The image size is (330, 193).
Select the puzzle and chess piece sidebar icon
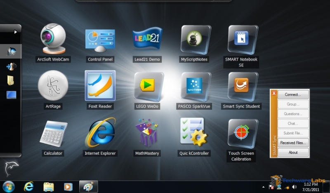click(x=12, y=66)
